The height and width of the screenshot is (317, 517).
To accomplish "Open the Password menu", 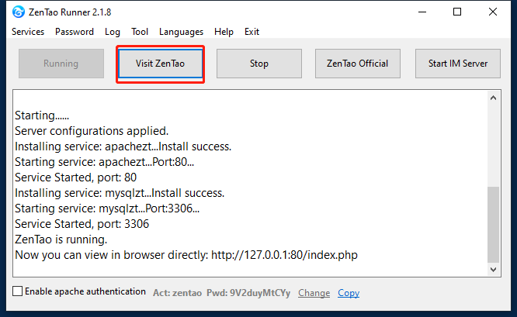I will [x=75, y=32].
